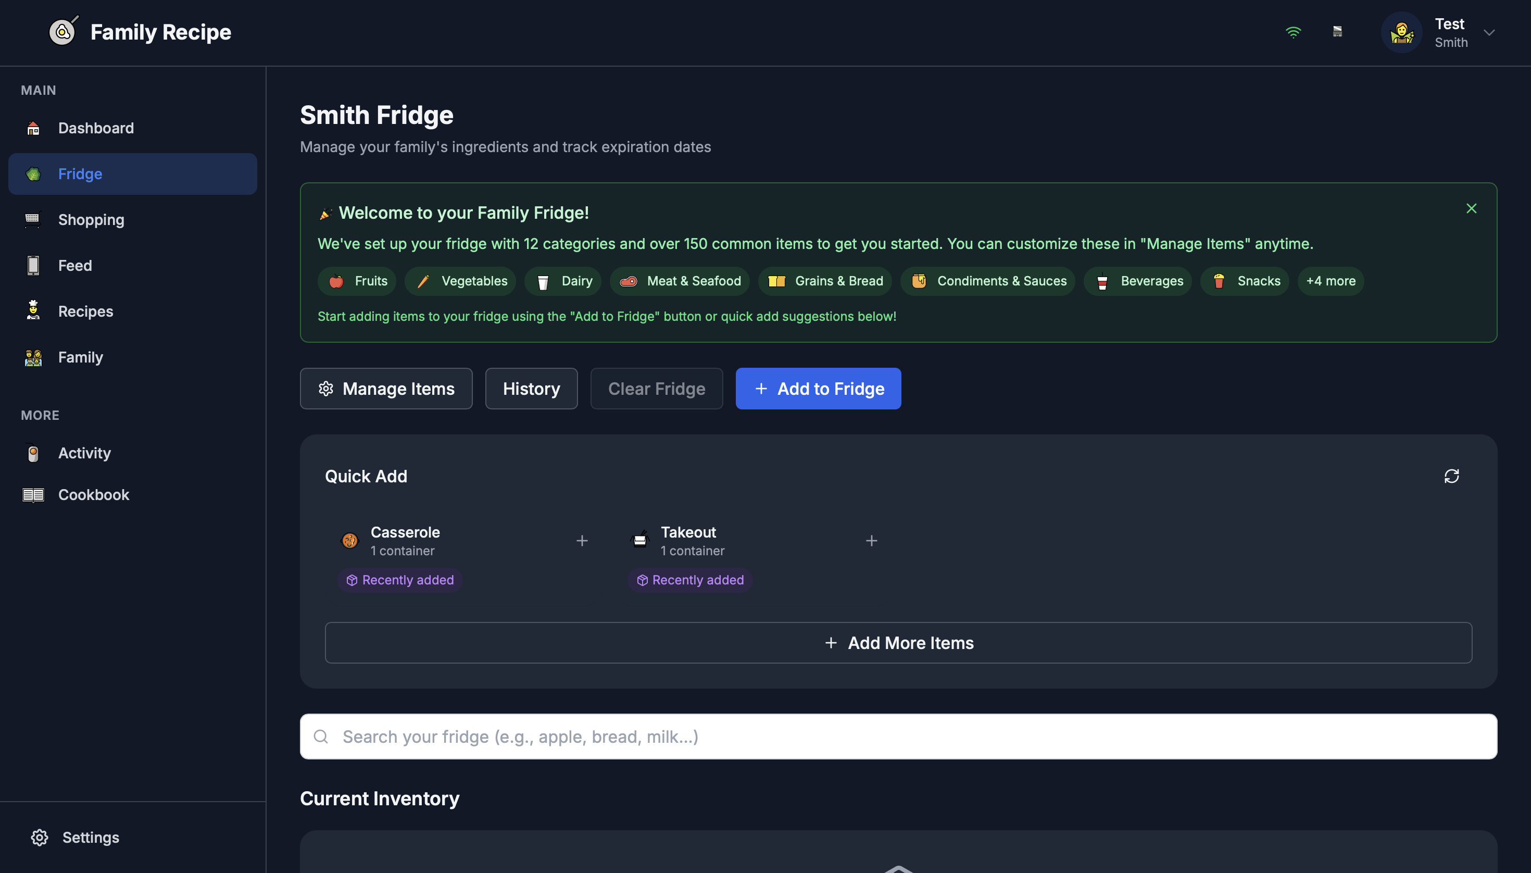1531x873 pixels.
Task: Open the Recipes section
Action: (86, 311)
